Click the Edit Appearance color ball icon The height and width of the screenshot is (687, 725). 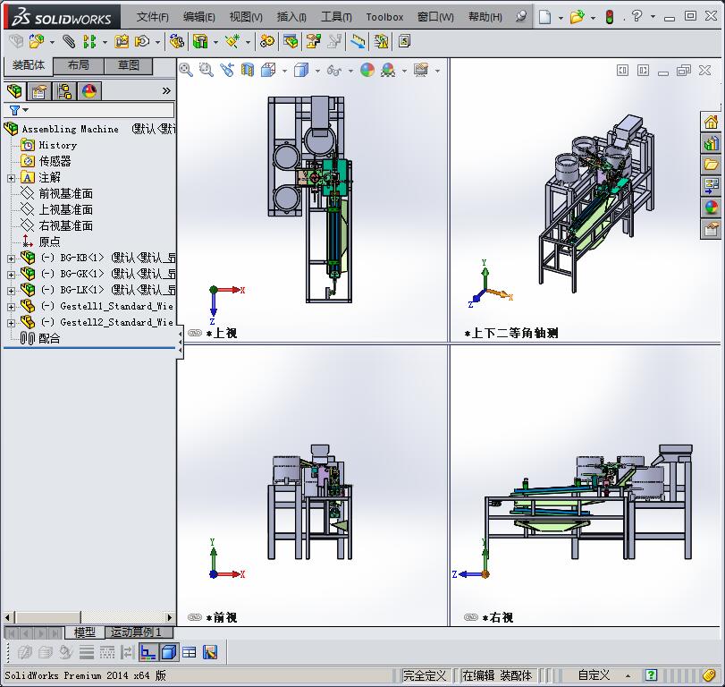tap(367, 70)
